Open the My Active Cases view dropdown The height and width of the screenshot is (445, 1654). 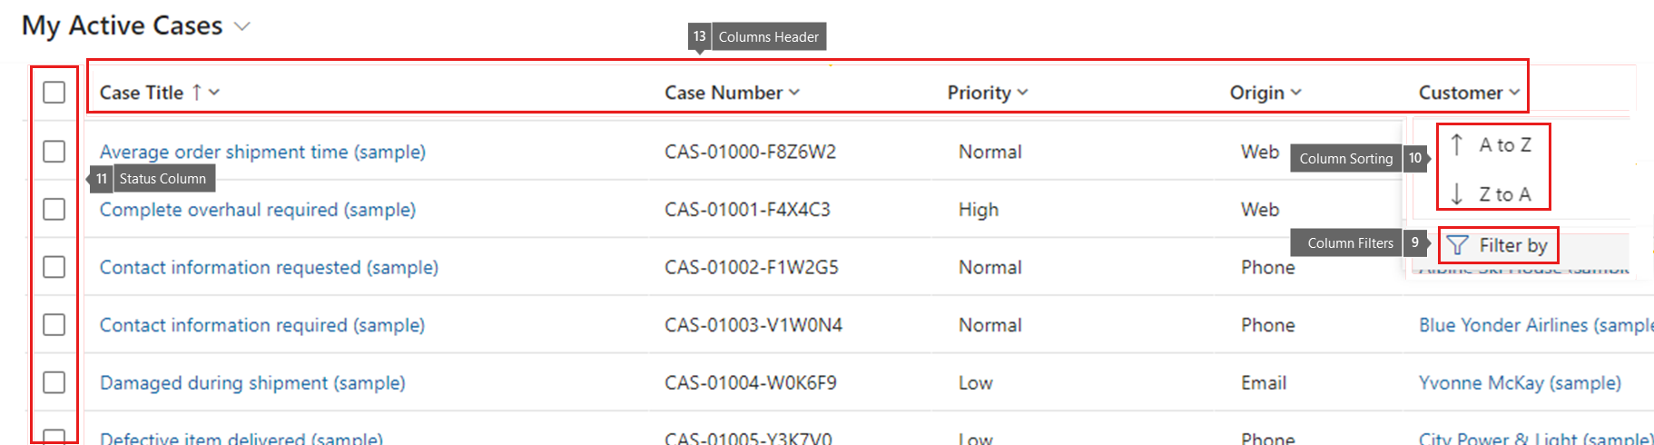point(241,26)
